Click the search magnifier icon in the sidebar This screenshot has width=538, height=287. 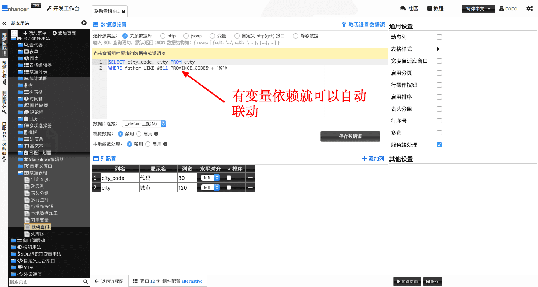pos(86,281)
